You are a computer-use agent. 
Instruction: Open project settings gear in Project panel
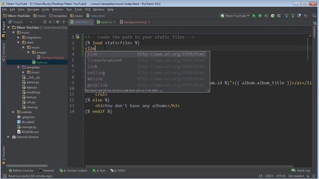click(x=58, y=22)
